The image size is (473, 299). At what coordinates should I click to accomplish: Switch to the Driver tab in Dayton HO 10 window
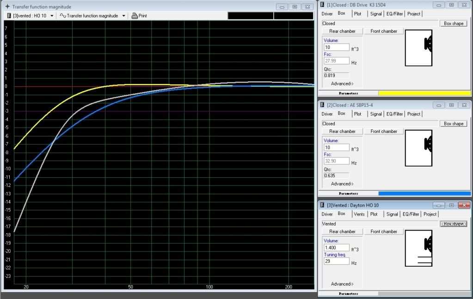click(x=327, y=215)
